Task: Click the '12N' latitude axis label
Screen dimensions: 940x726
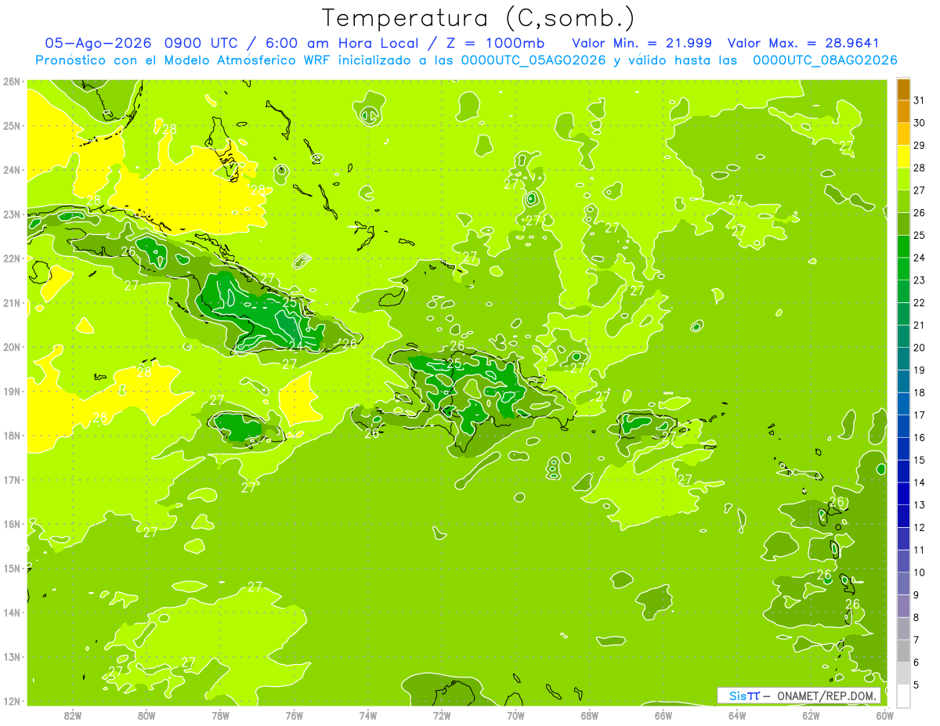Action: [x=12, y=701]
